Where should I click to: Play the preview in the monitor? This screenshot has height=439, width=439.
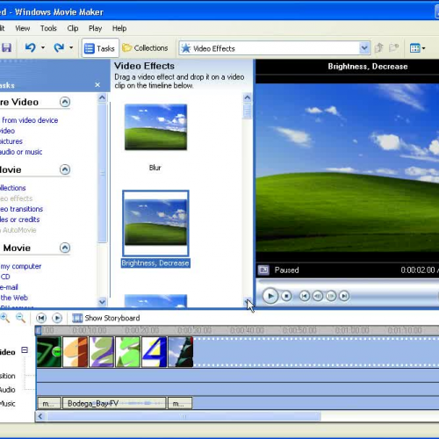(270, 296)
